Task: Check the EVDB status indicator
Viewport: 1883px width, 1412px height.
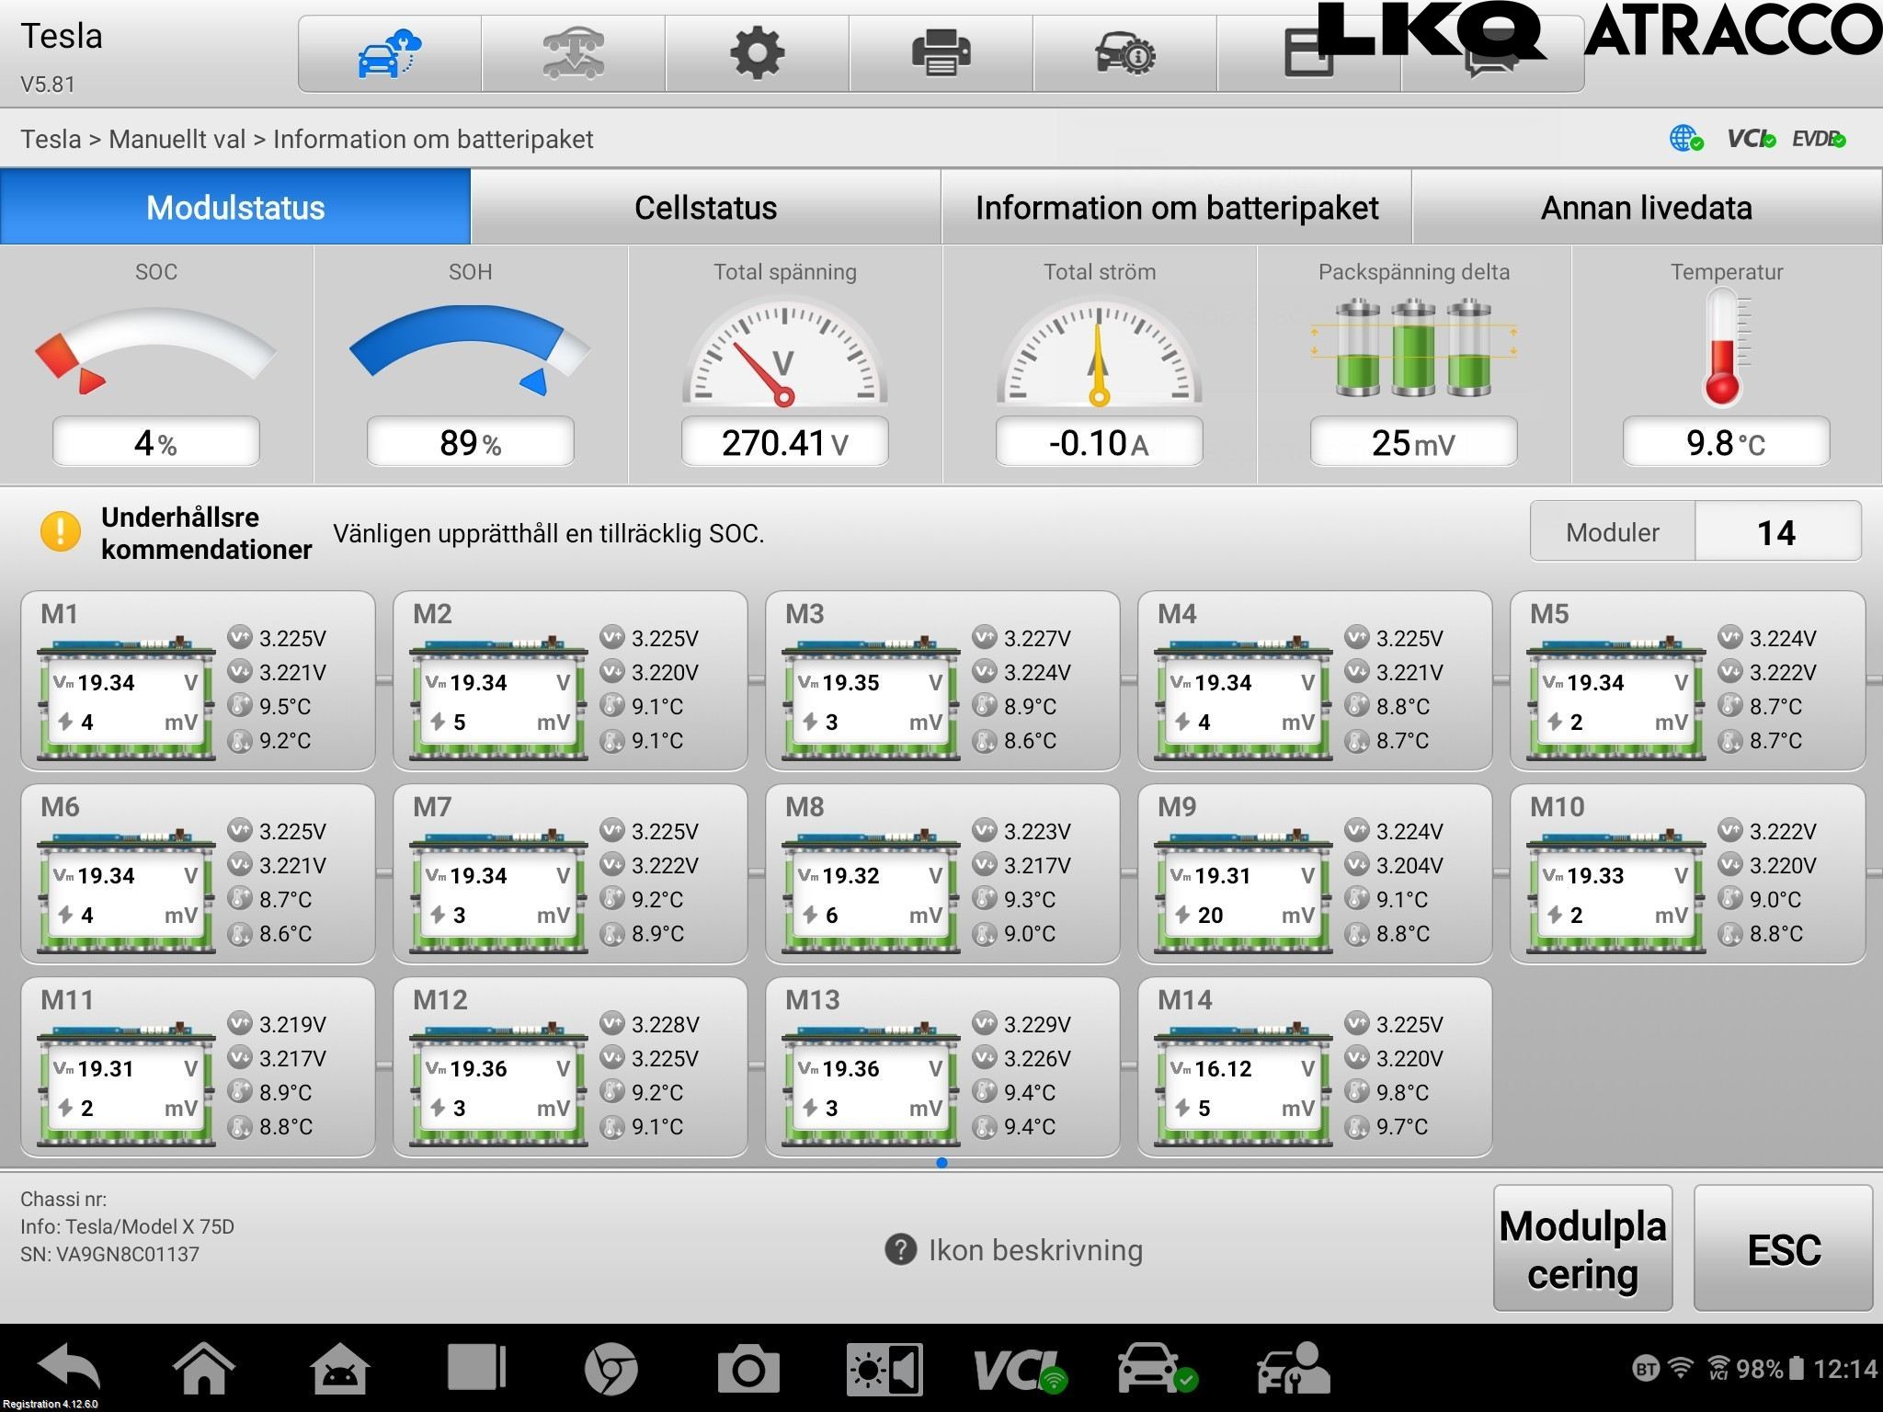Action: [1819, 139]
